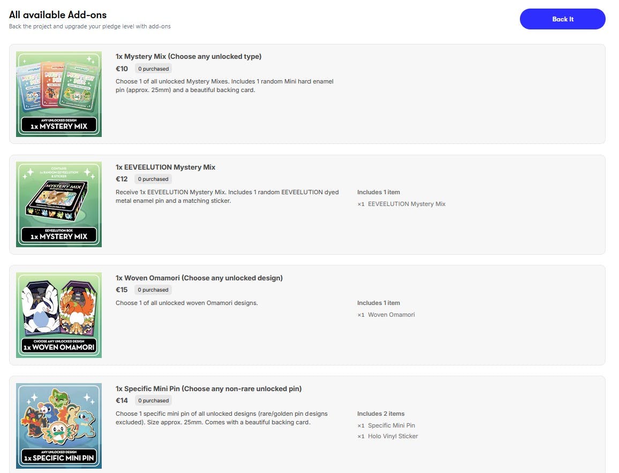
Task: Open the 1x Mystery Mix thumbnail image
Action: click(59, 94)
